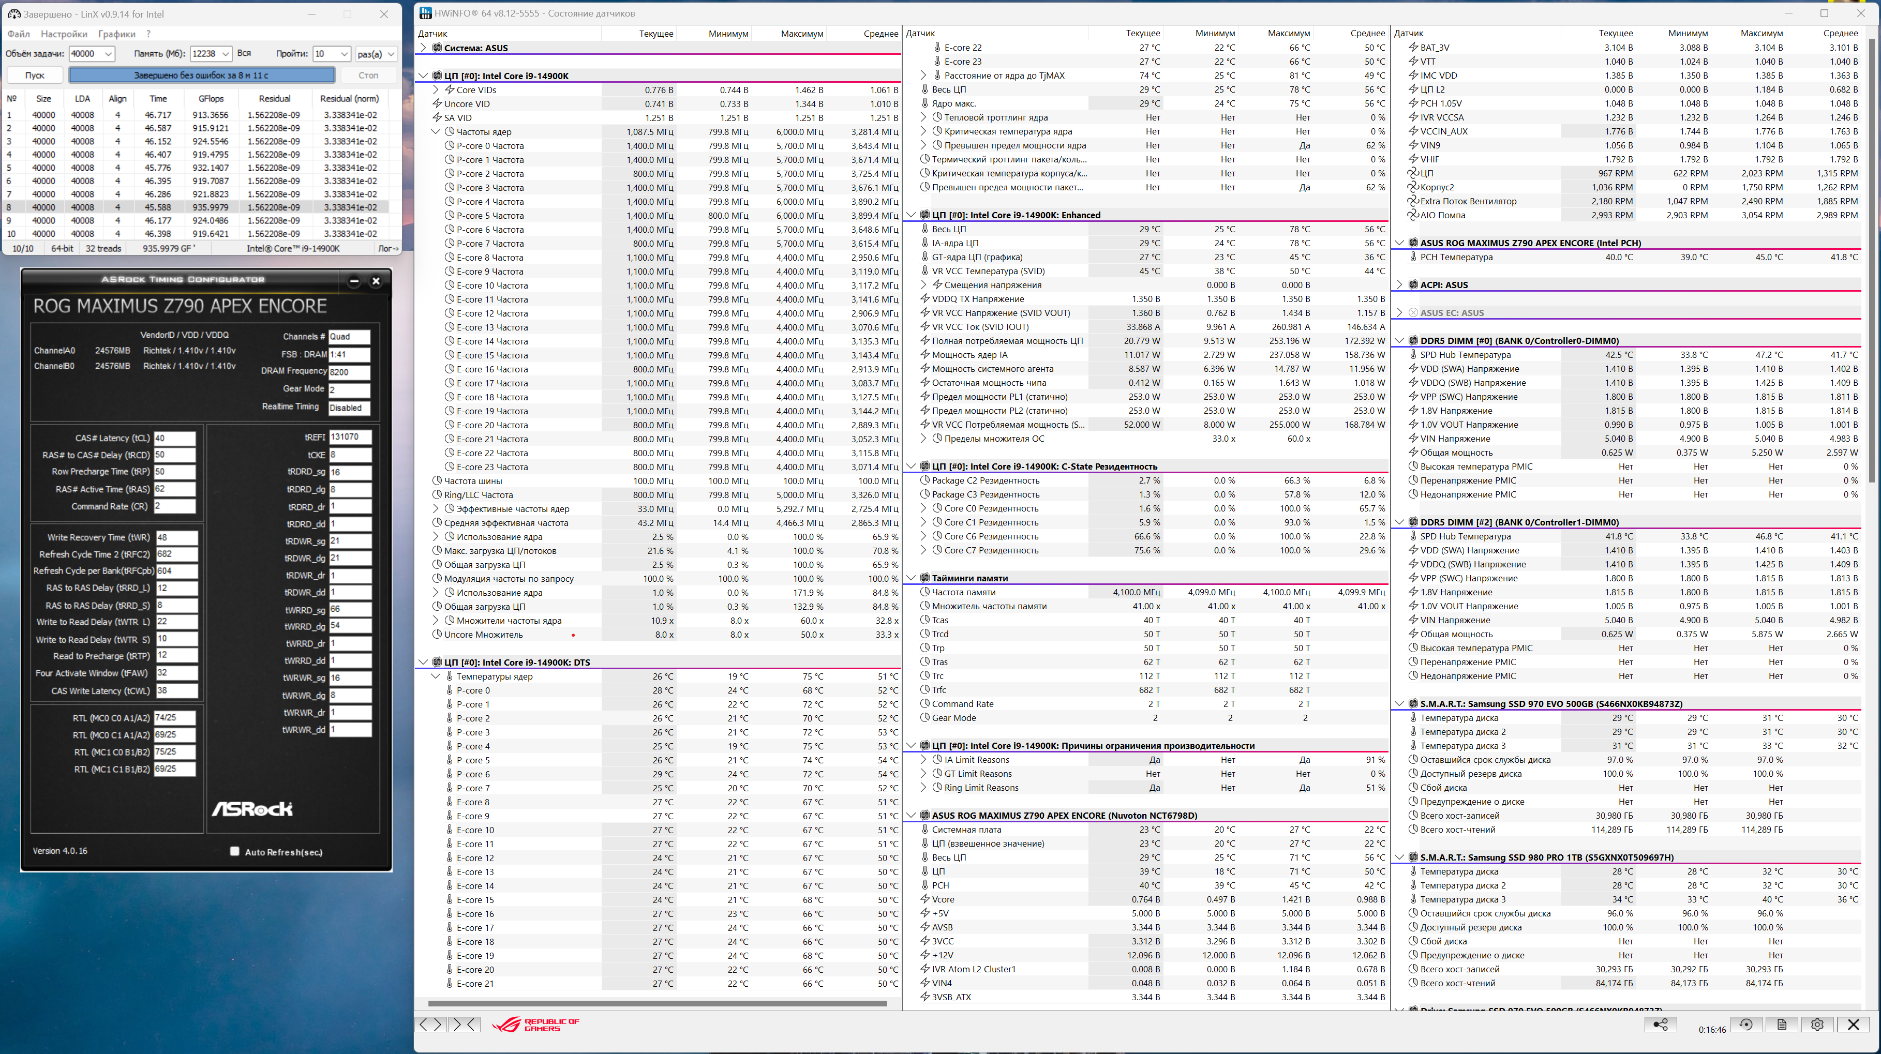The height and width of the screenshot is (1054, 1881).
Task: Expand the Core VIDs sensor group
Action: coord(436,90)
